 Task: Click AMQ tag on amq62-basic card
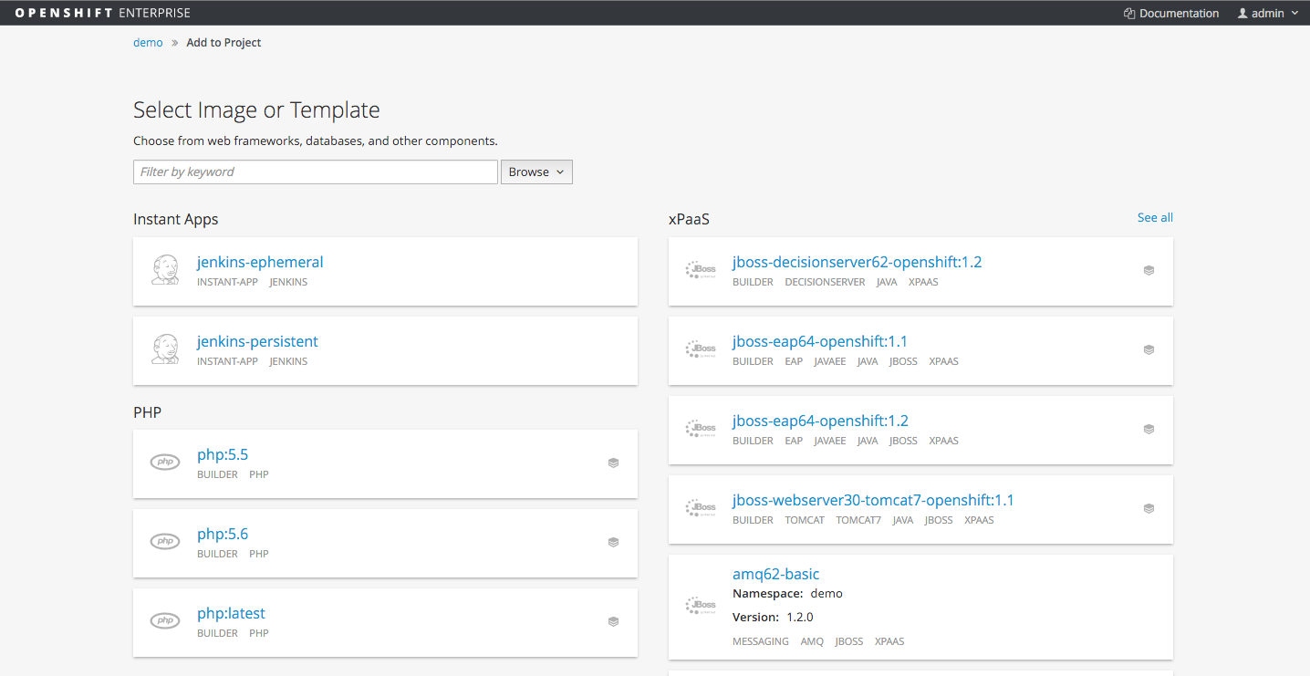point(812,641)
